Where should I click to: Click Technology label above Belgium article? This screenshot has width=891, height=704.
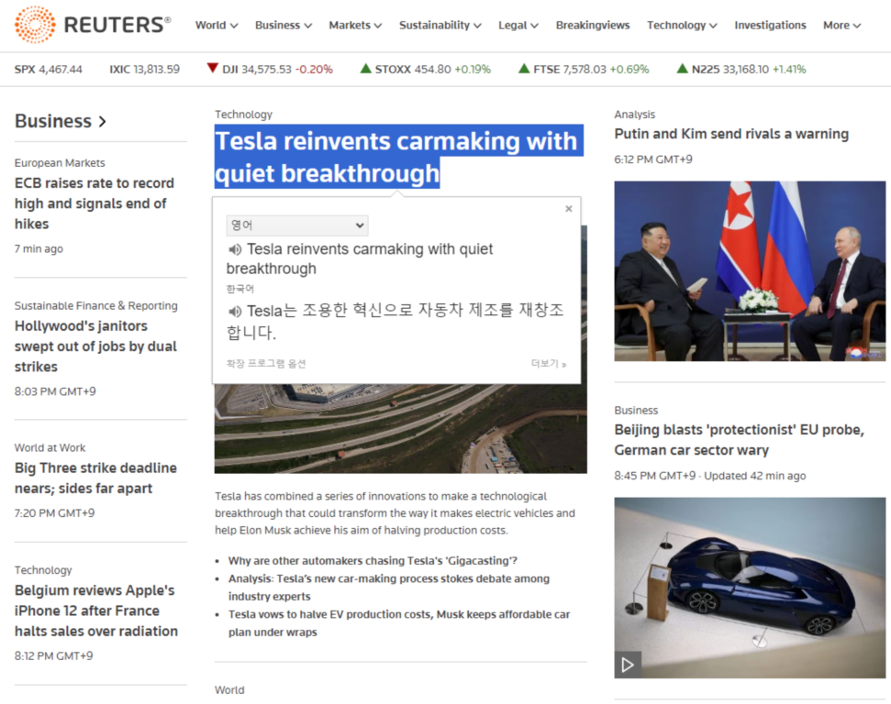(x=43, y=569)
